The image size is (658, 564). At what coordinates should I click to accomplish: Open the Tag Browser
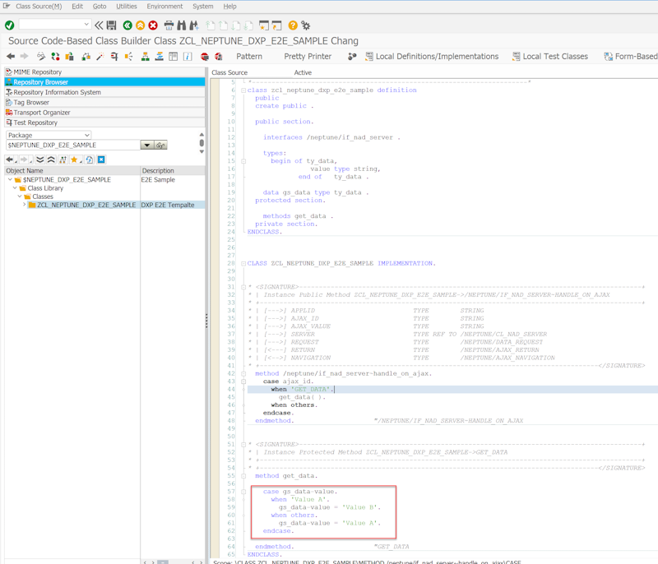point(104,102)
